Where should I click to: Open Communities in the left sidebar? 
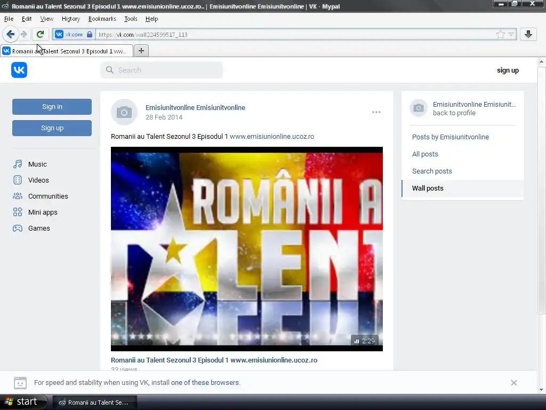(48, 196)
